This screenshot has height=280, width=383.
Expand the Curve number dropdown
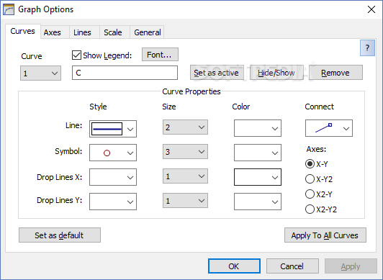coord(40,73)
